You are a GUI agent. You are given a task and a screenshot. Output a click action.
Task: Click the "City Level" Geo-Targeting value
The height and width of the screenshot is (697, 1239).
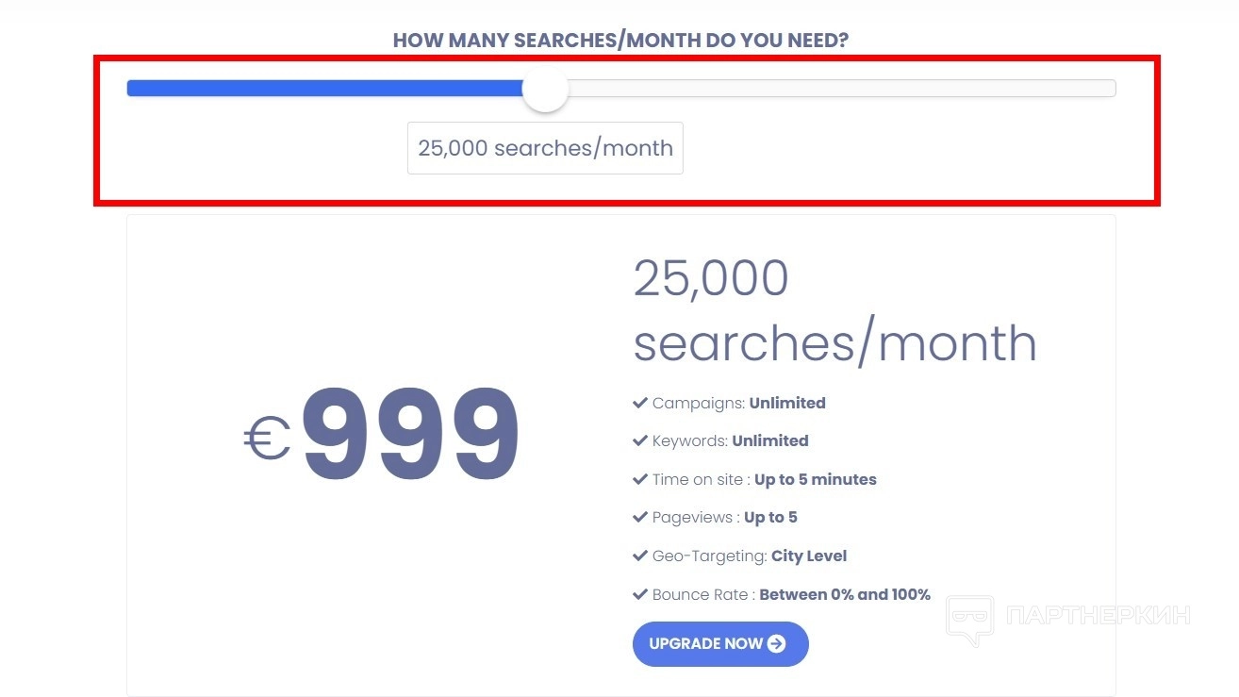click(x=809, y=556)
